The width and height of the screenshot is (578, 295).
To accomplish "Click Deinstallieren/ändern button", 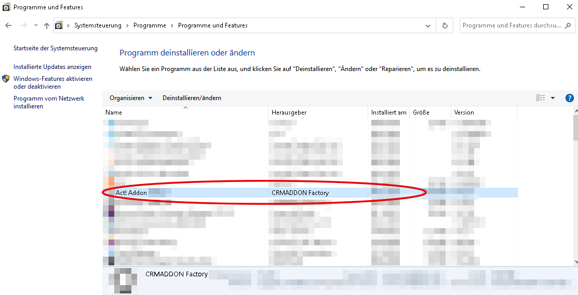I will (192, 98).
